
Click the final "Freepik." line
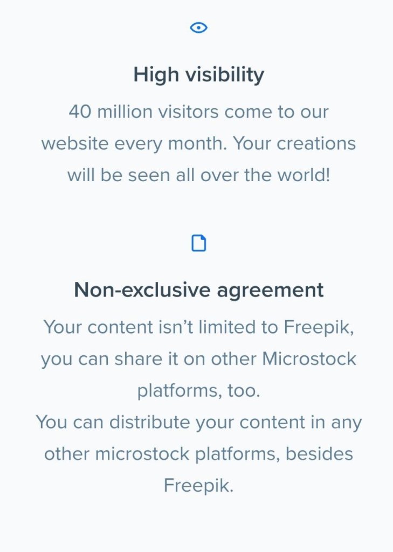(x=198, y=486)
